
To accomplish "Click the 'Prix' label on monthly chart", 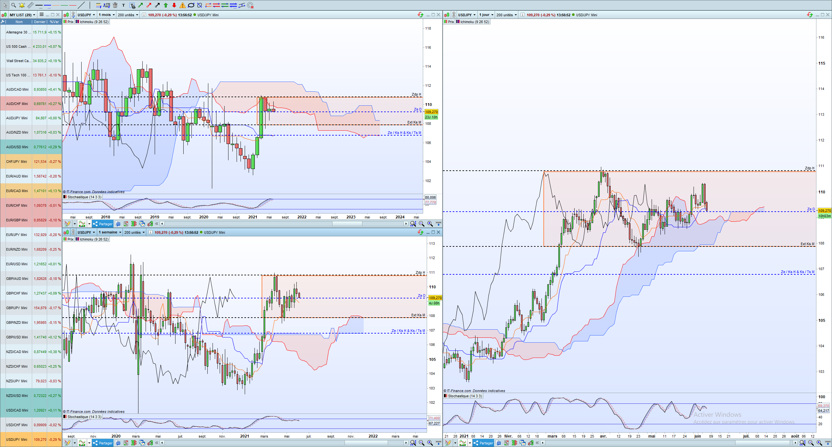I will pyautogui.click(x=69, y=22).
